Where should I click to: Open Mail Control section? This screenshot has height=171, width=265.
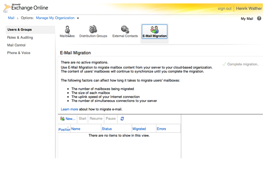[16, 45]
